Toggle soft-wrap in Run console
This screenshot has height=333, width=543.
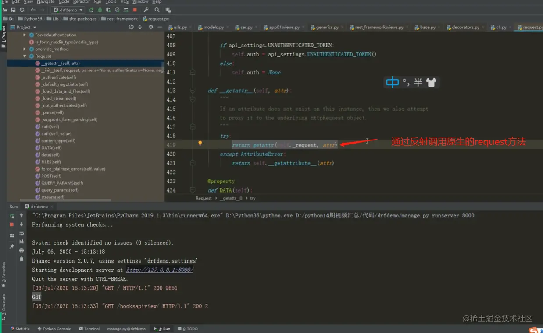21,233
